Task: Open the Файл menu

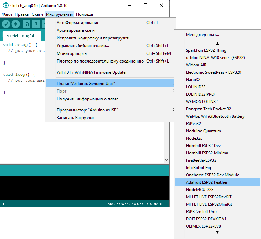Action: coord(7,14)
